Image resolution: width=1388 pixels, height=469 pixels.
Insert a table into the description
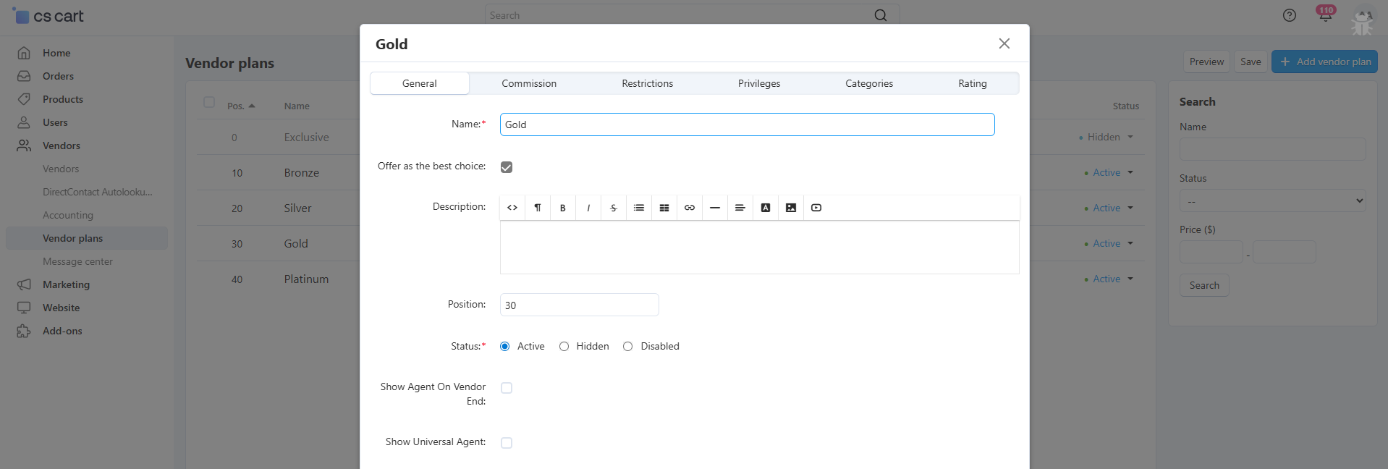(x=664, y=208)
